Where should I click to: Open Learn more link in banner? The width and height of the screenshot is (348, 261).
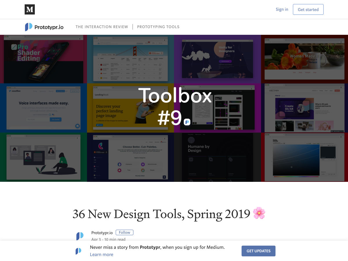pos(101,255)
